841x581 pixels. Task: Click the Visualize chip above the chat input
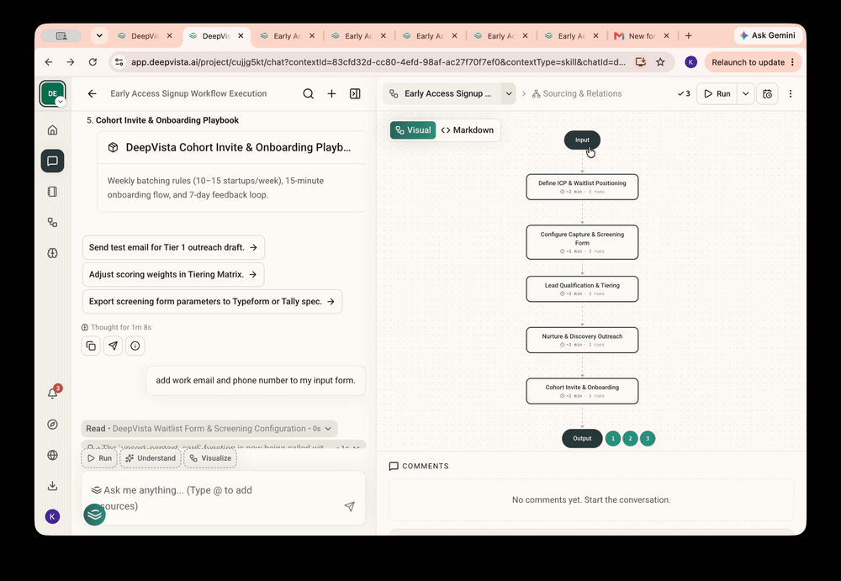pos(210,458)
